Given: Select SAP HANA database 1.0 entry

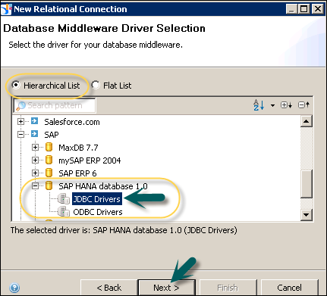Looking at the screenshot, I should (103, 186).
